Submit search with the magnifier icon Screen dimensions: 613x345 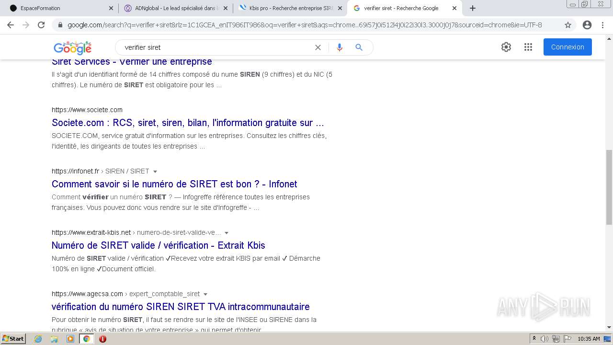(x=359, y=47)
